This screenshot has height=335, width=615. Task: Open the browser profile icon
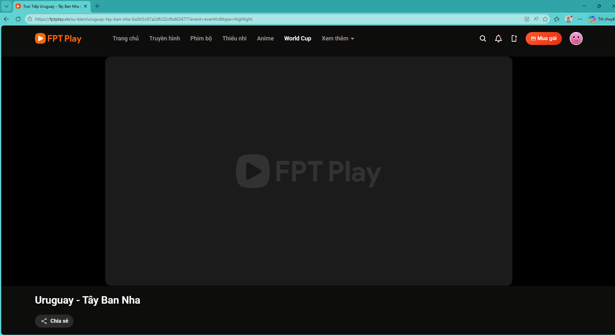568,19
